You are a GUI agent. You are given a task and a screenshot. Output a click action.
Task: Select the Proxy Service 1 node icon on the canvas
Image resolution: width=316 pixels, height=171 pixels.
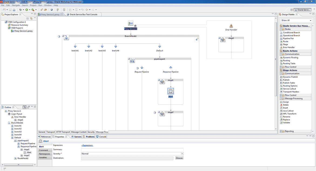pos(131,23)
